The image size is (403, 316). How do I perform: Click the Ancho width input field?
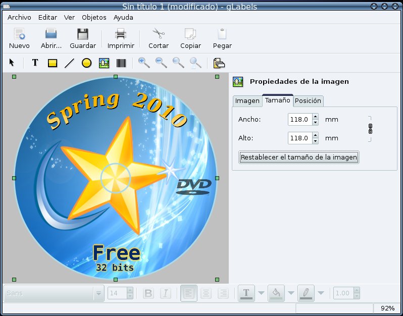coord(299,120)
